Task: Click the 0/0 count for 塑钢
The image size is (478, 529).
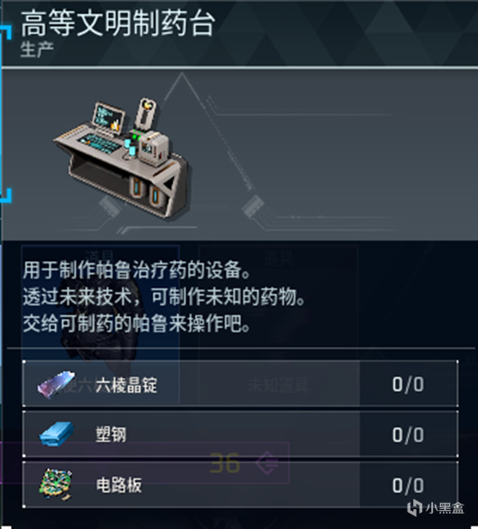Action: click(408, 435)
